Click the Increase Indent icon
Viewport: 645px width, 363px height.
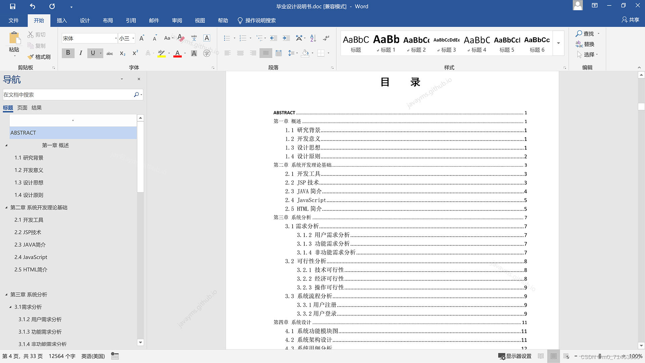286,38
